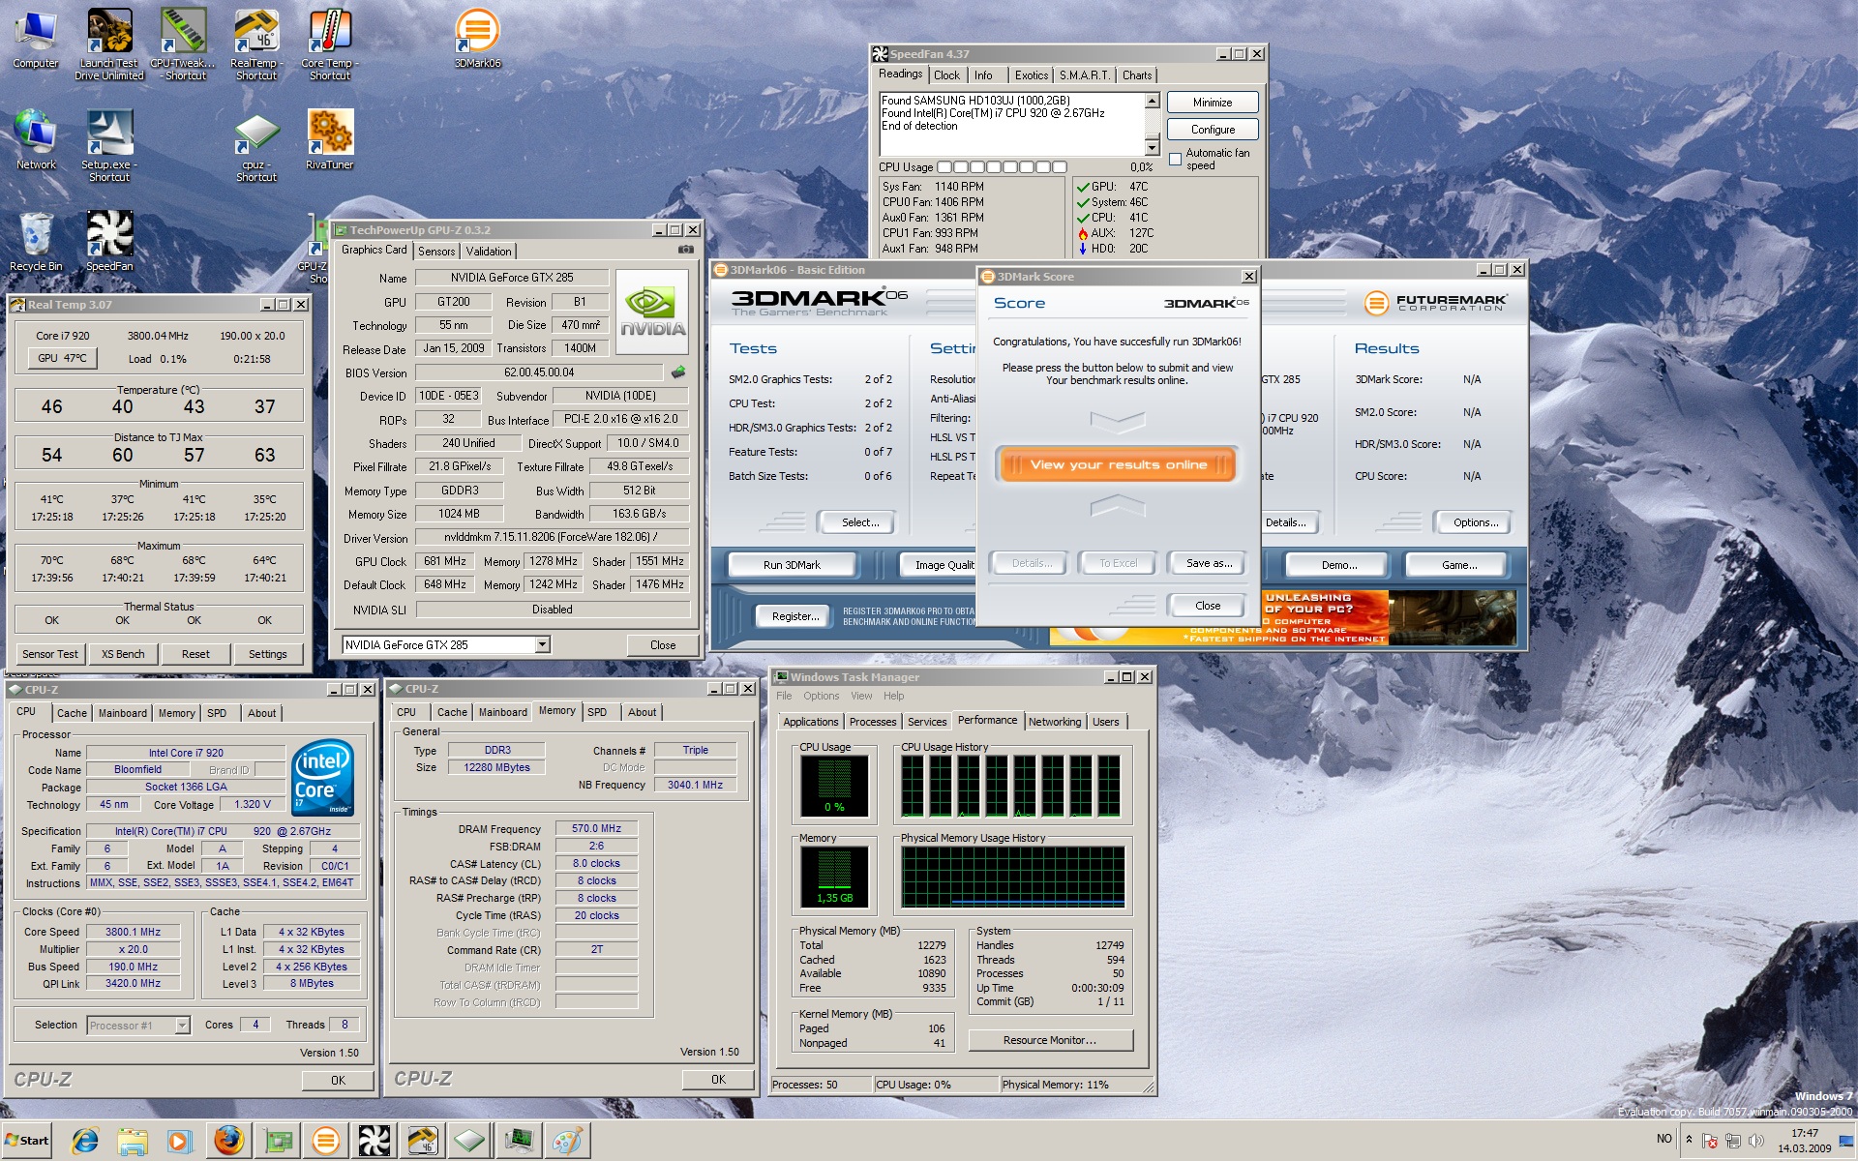Open Task Manager Options menu
Viewport: 1858px width, 1161px height.
point(821,696)
